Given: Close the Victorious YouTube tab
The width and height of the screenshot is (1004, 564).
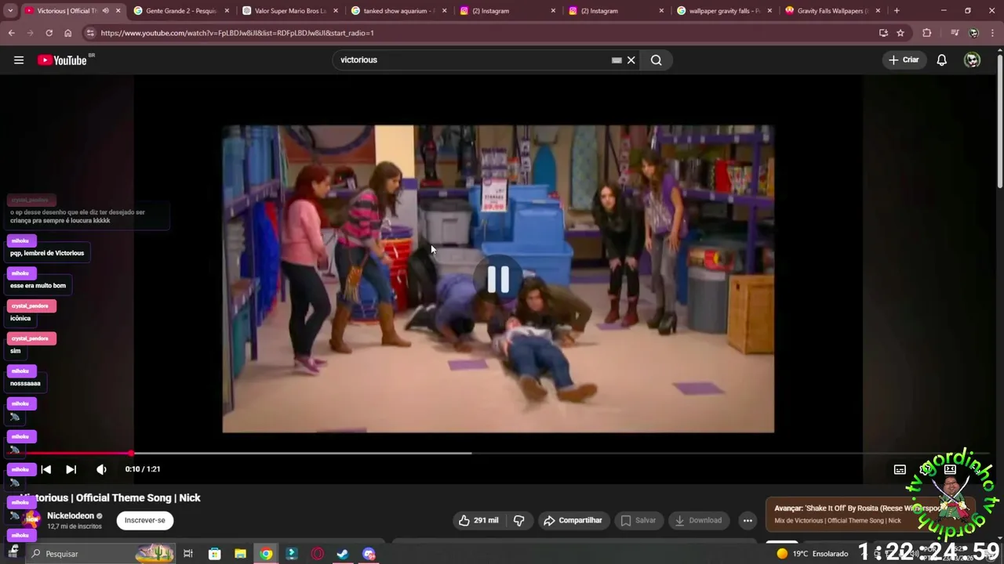Looking at the screenshot, I should coord(118,11).
